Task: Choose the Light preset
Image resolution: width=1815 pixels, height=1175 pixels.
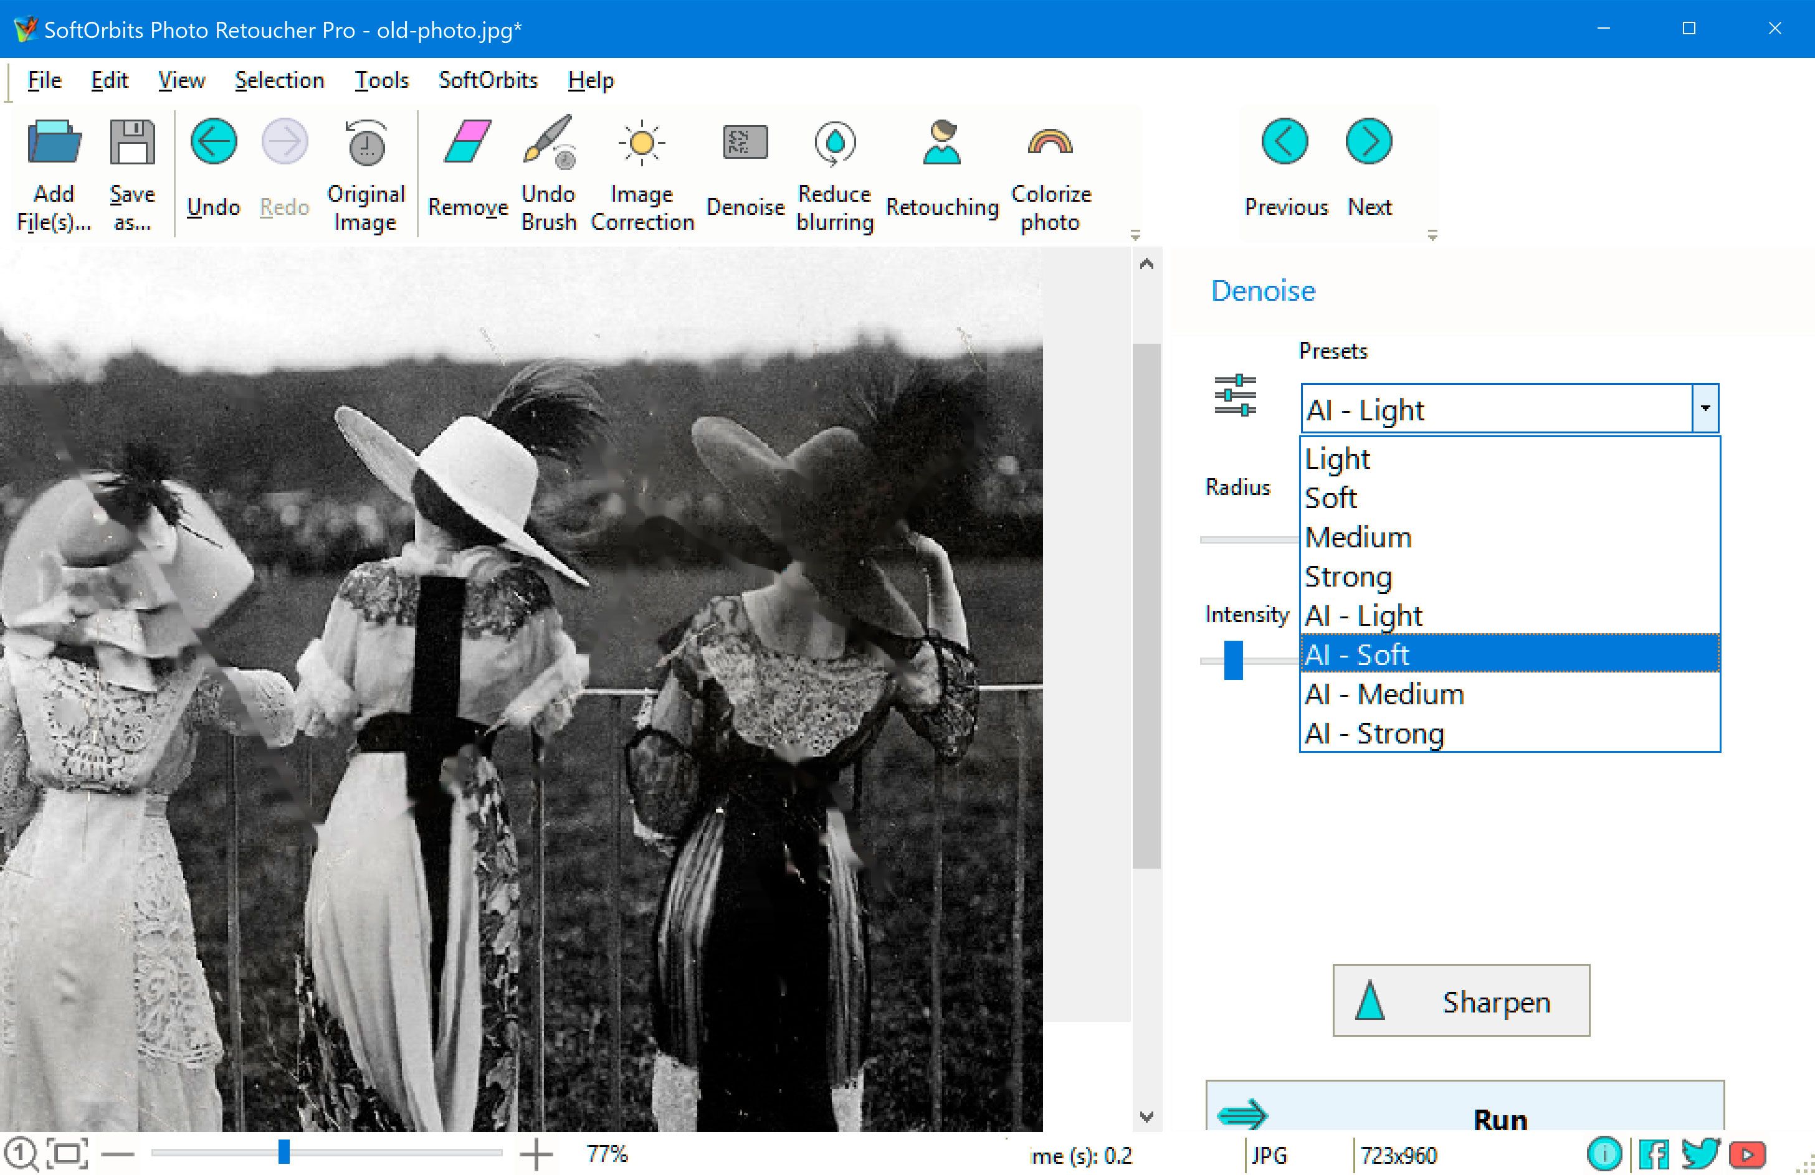Action: (1510, 459)
